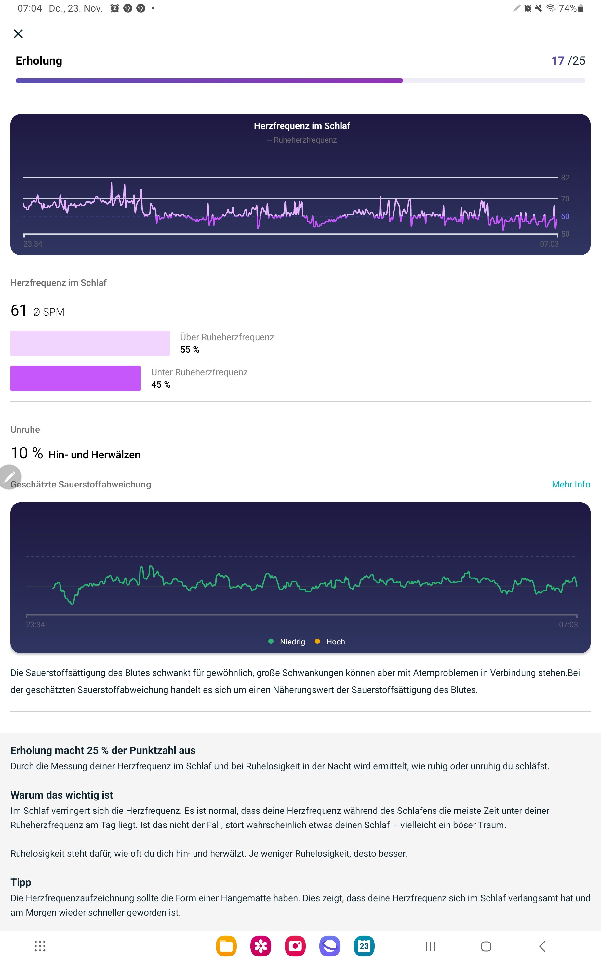Tap the Erholung score progress bar
Screen dimensions: 601x962
[x=300, y=81]
